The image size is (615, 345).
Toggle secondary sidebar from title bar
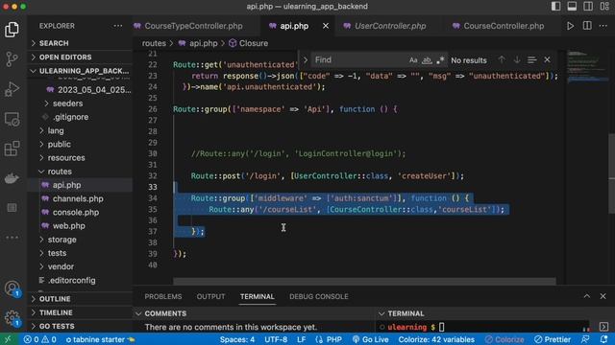588,7
